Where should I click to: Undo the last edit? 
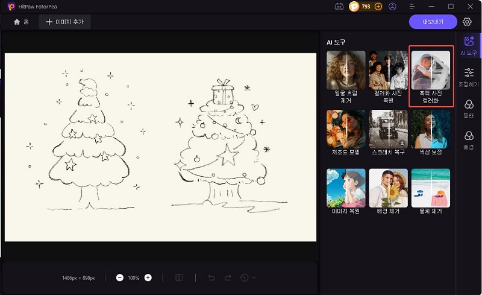(x=211, y=278)
